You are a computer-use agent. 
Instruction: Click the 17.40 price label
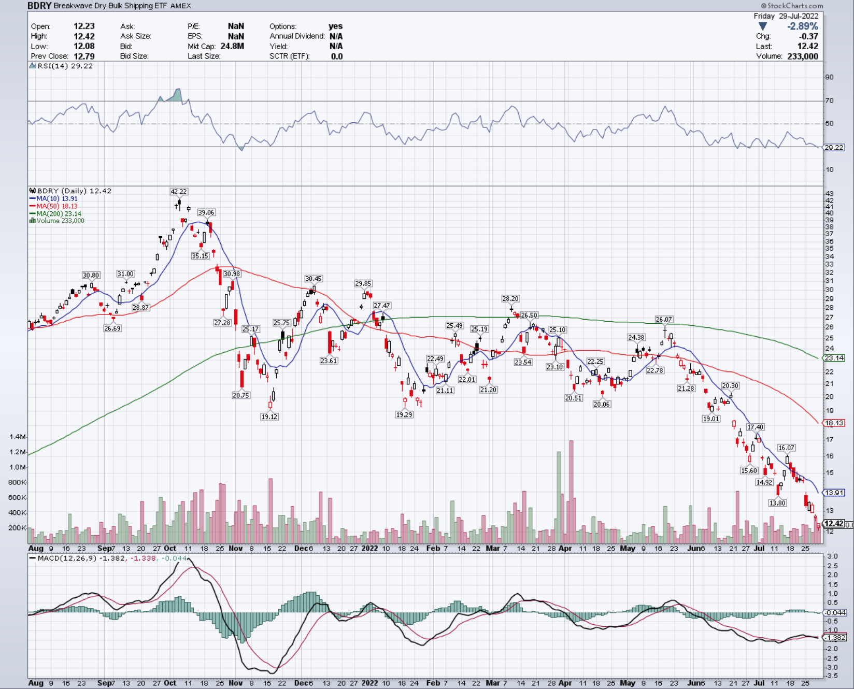click(x=755, y=427)
